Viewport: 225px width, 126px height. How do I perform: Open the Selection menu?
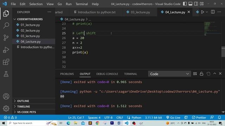[x=36, y=4]
